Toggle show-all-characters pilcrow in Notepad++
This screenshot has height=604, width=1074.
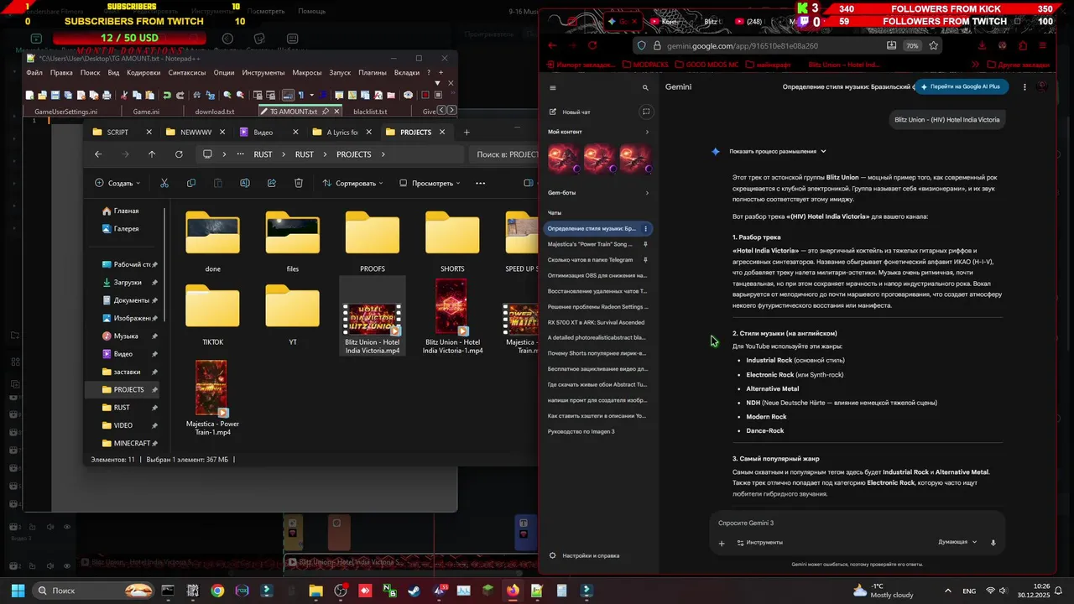[301, 95]
